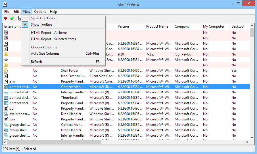Choose HTML Report - All Items
This screenshot has width=257, height=154.
pos(63,33)
